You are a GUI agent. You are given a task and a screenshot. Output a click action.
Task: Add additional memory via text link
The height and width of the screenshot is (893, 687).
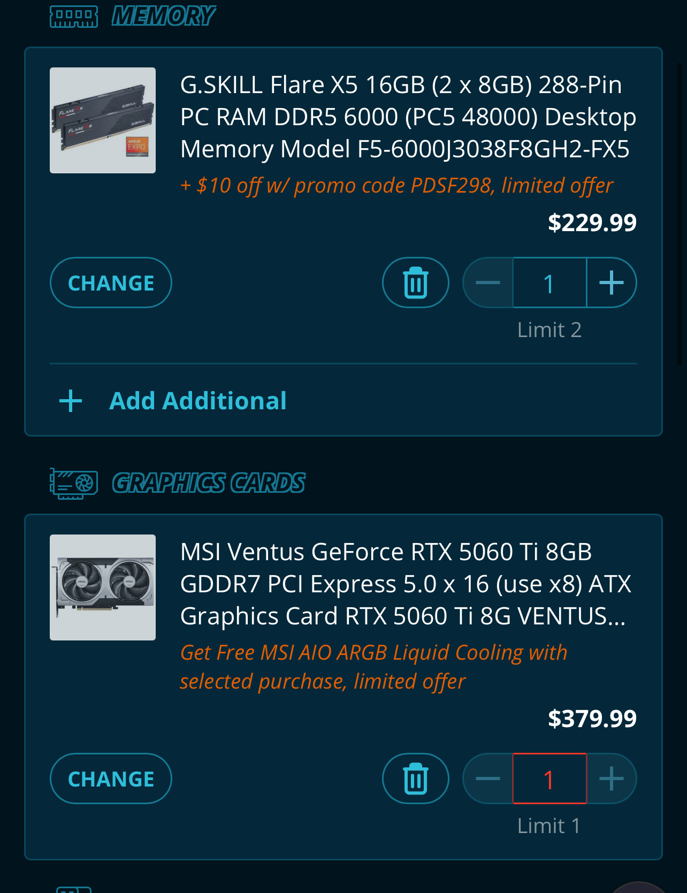pos(197,401)
